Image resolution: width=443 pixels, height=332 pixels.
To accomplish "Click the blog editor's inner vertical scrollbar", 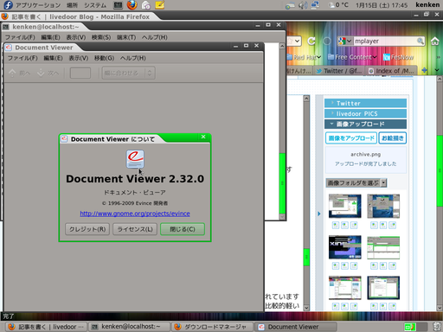I will pos(306,203).
